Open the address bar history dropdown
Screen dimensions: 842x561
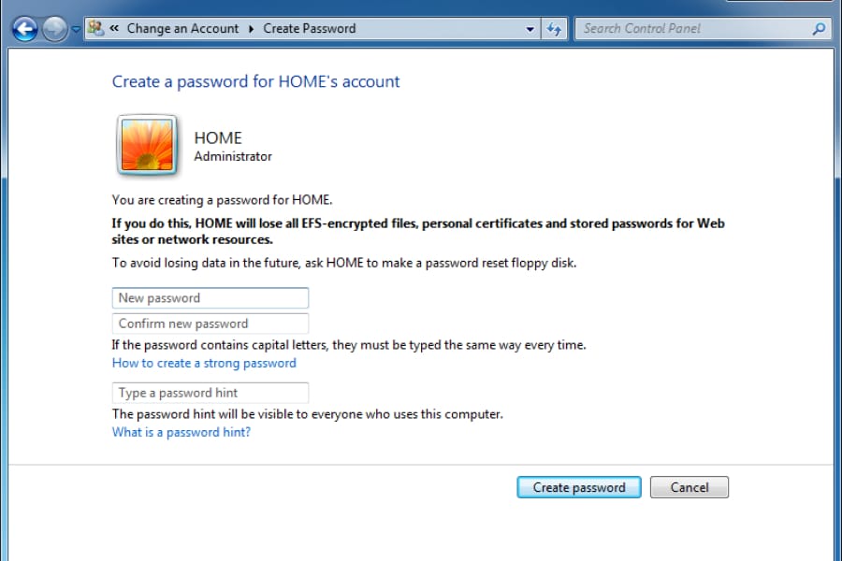(x=530, y=29)
